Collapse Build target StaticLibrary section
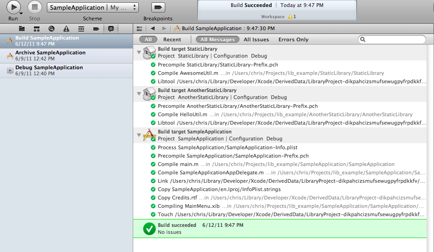 (139, 52)
